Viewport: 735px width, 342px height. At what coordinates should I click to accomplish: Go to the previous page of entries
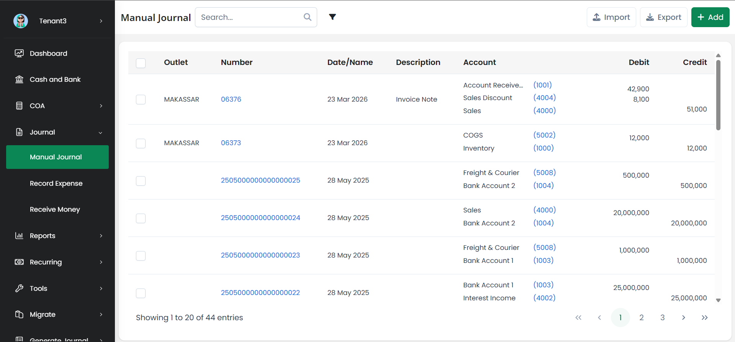click(x=599, y=318)
